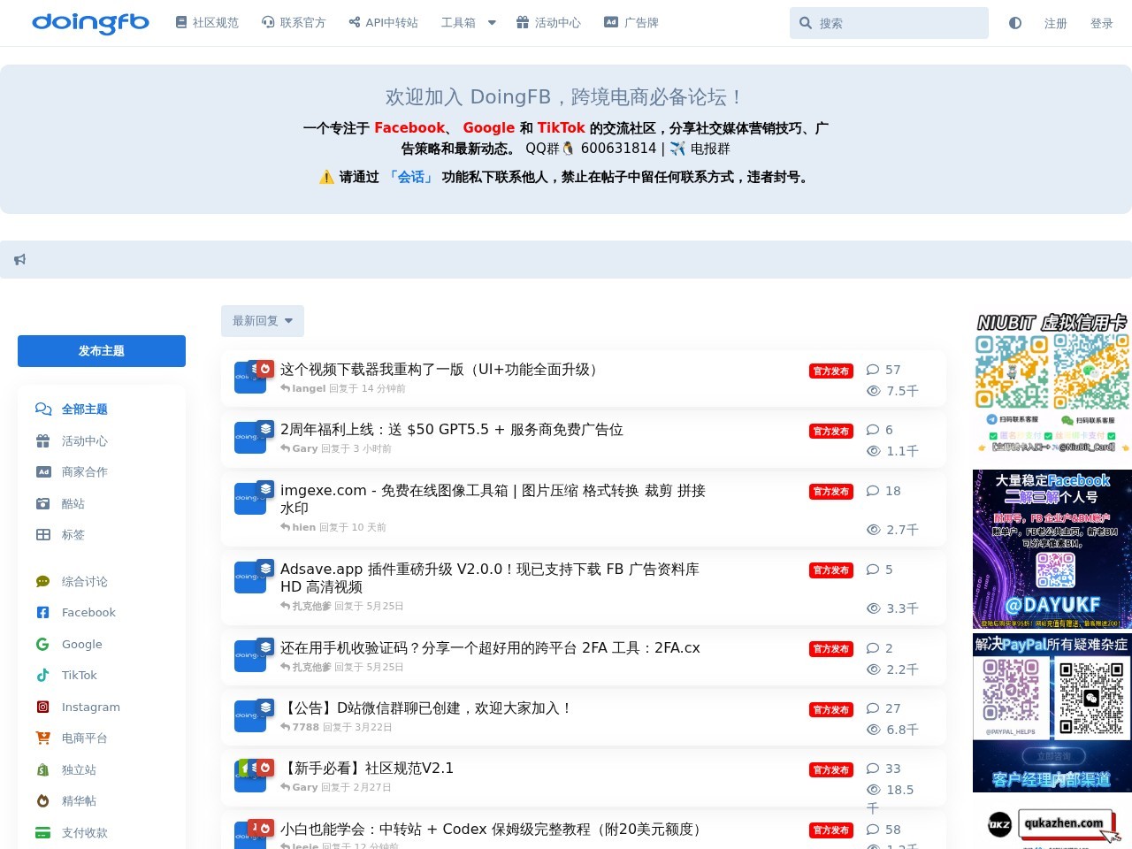Screen dimensions: 1132x849
Task: Click user langel under the first post
Action: [309, 388]
